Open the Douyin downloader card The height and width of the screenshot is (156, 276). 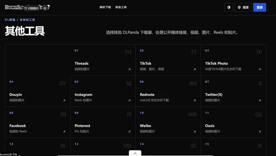click(x=38, y=91)
